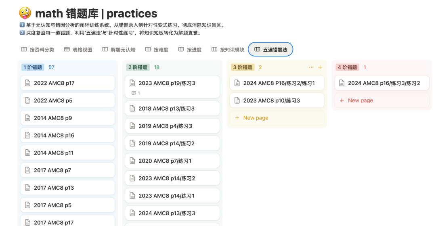Open the card 2023 AMC8 p14/练习1
The height and width of the screenshot is (226, 436).
pos(172,196)
